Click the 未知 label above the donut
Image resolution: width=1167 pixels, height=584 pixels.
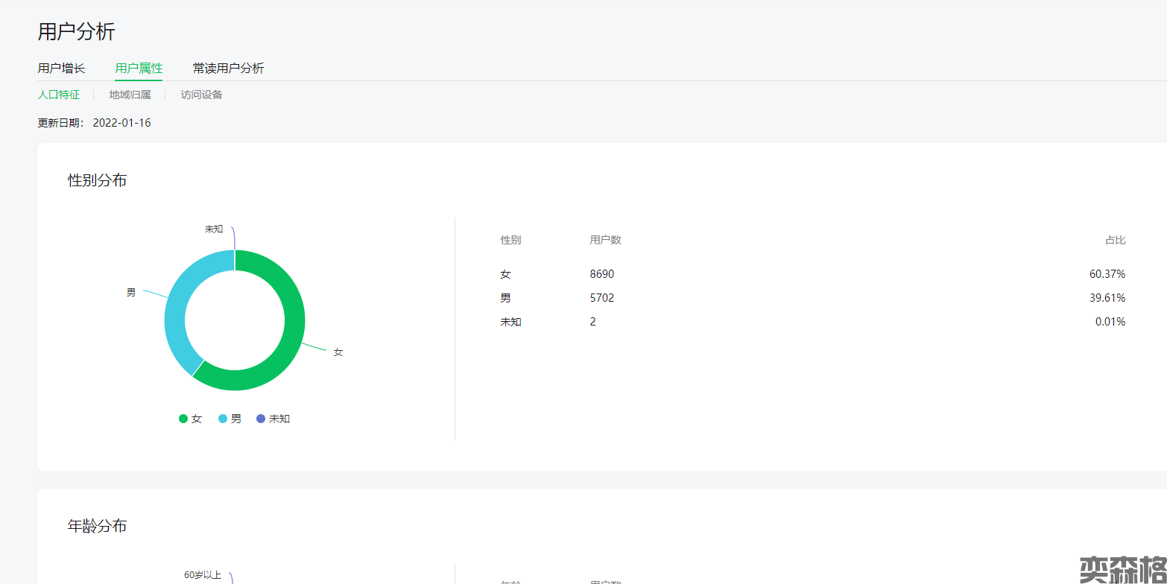[214, 229]
